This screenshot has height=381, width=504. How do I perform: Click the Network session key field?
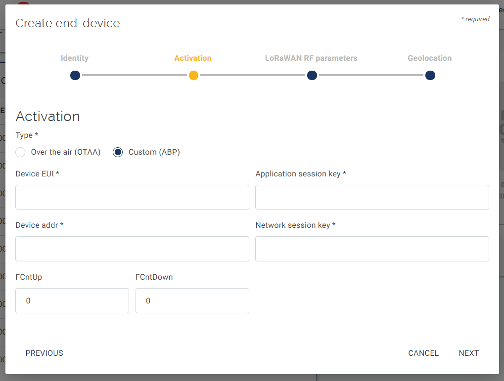(372, 249)
